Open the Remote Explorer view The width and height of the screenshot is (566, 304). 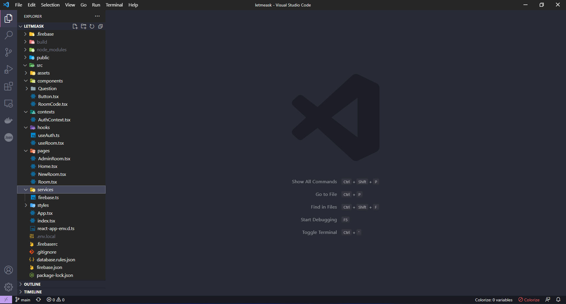tap(9, 103)
